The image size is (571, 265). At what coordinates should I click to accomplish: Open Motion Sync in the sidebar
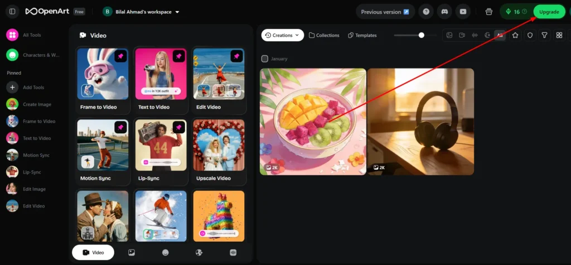pyautogui.click(x=28, y=155)
